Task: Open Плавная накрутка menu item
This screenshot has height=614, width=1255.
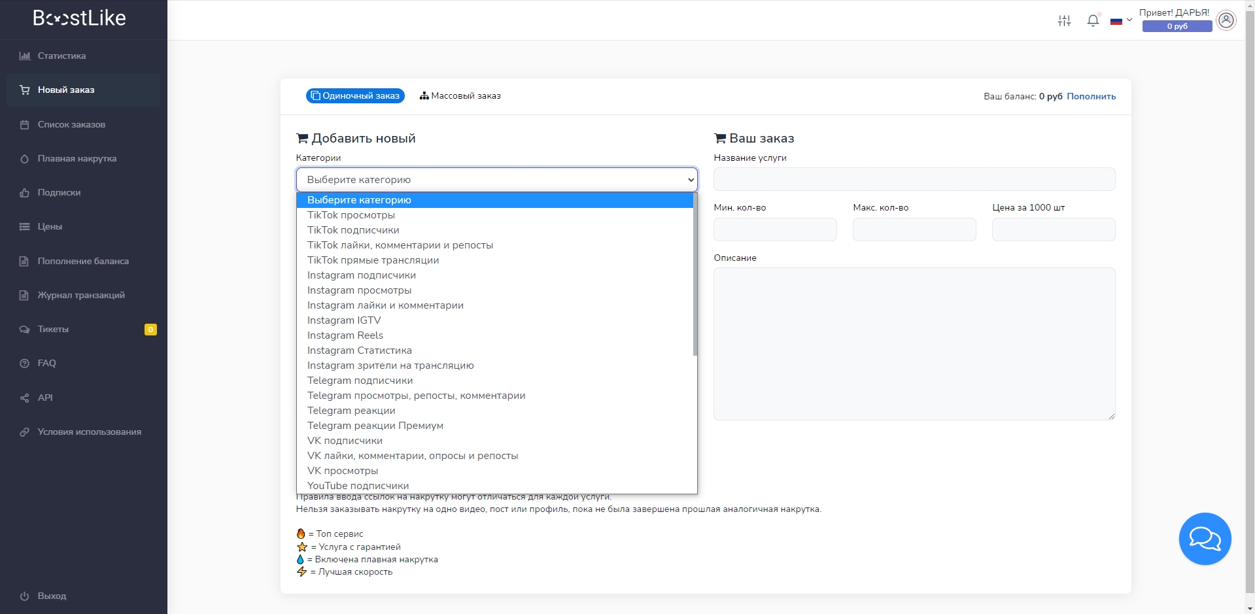Action: [x=83, y=158]
